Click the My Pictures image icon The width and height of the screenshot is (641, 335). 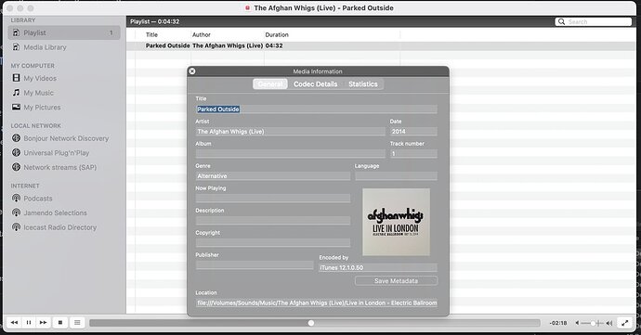(16, 107)
